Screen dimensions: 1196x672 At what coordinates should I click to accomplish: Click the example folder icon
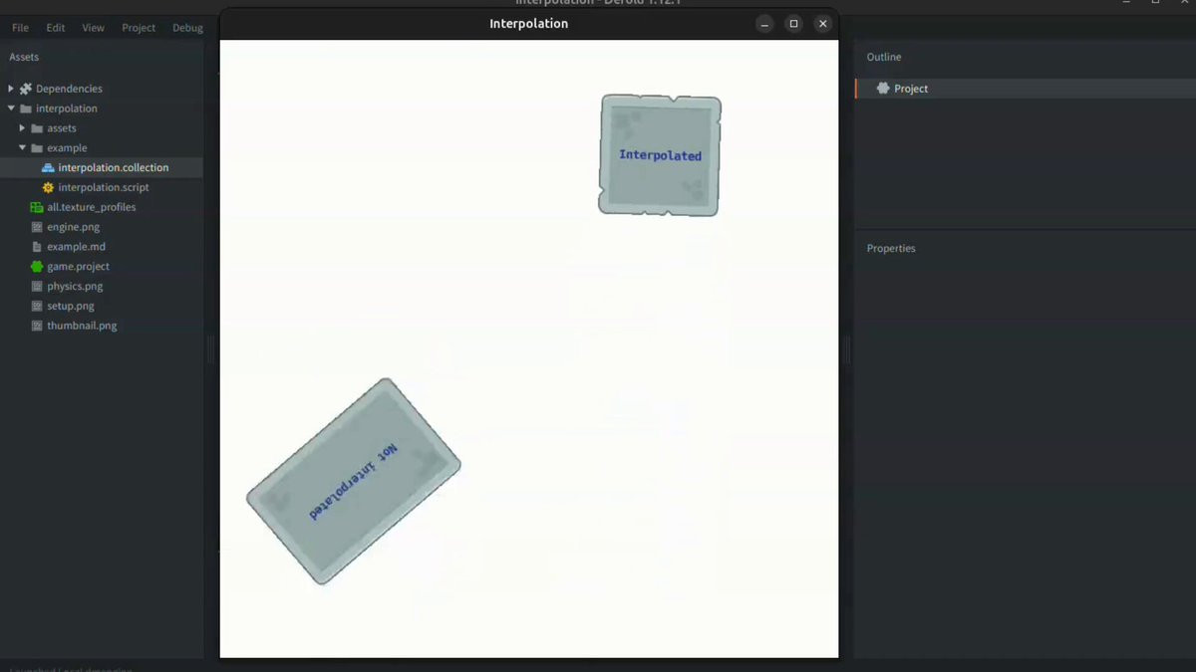(37, 148)
